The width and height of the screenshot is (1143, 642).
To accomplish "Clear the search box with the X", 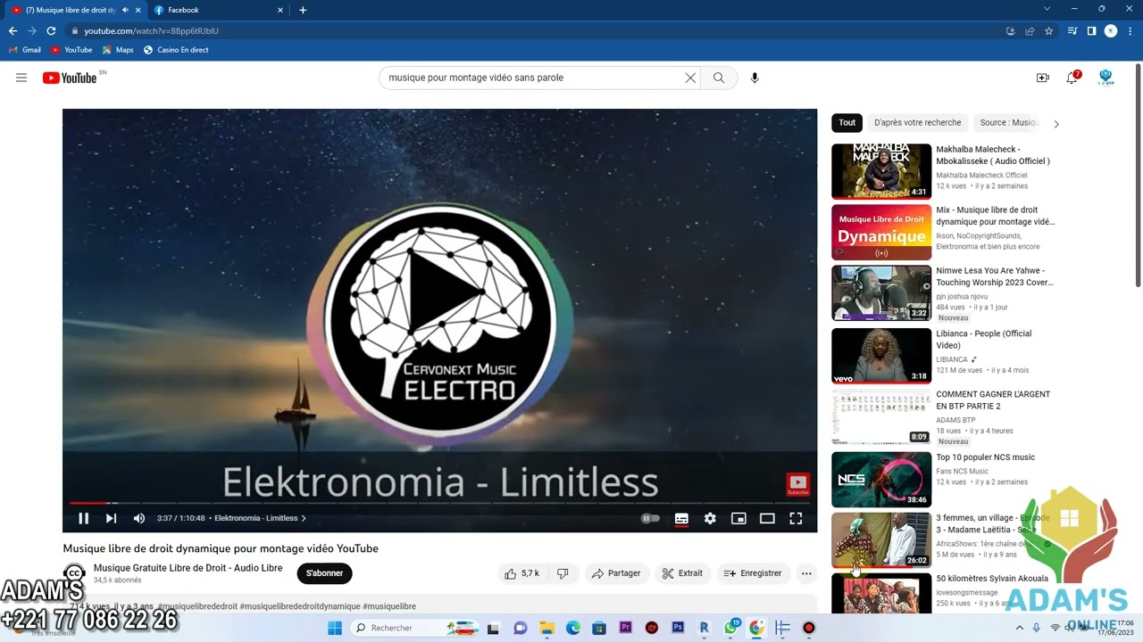I will 690,78.
